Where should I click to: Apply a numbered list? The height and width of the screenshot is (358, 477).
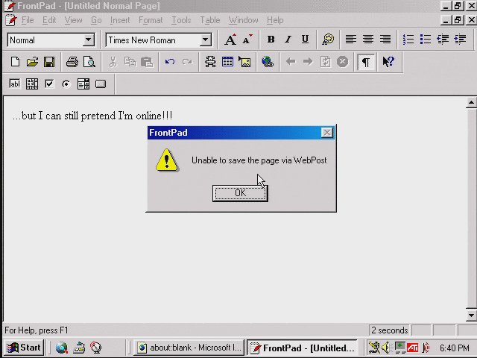click(x=408, y=40)
